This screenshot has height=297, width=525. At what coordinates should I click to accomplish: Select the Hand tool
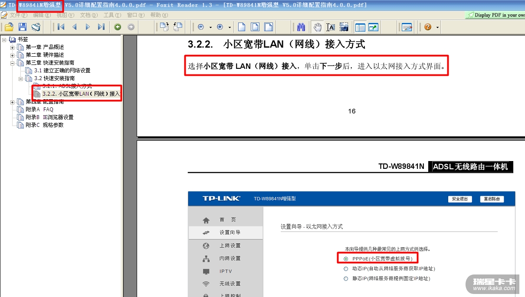pyautogui.click(x=317, y=27)
